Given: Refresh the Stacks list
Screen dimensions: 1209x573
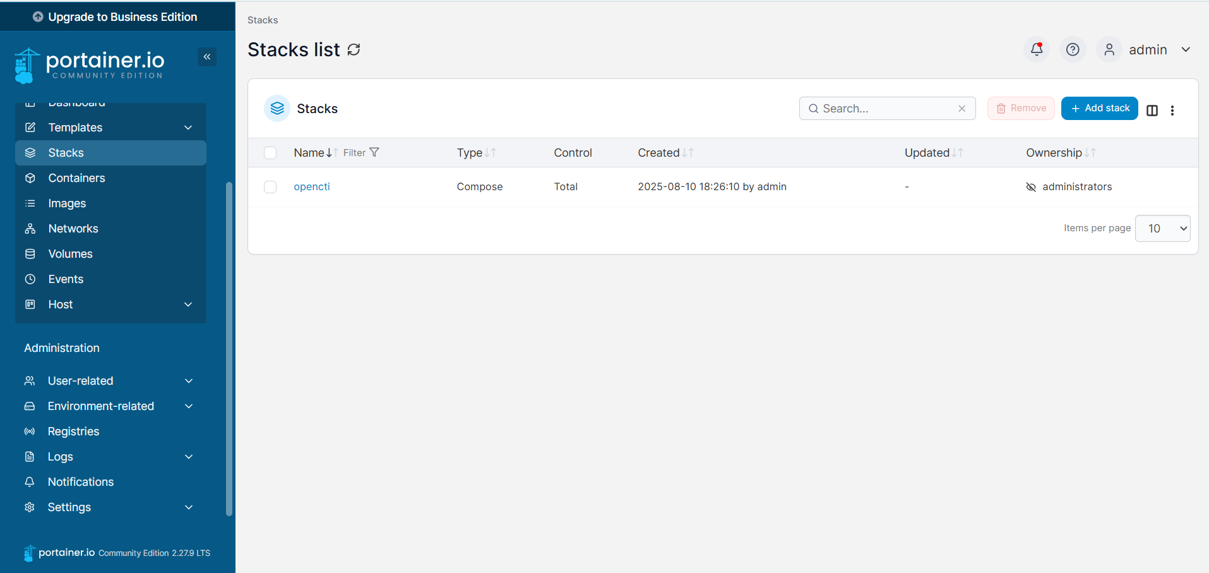Looking at the screenshot, I should pyautogui.click(x=354, y=49).
